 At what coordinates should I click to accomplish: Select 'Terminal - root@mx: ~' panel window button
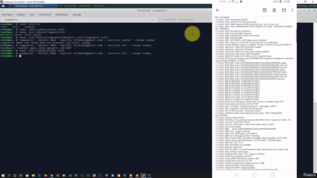(33, 6)
